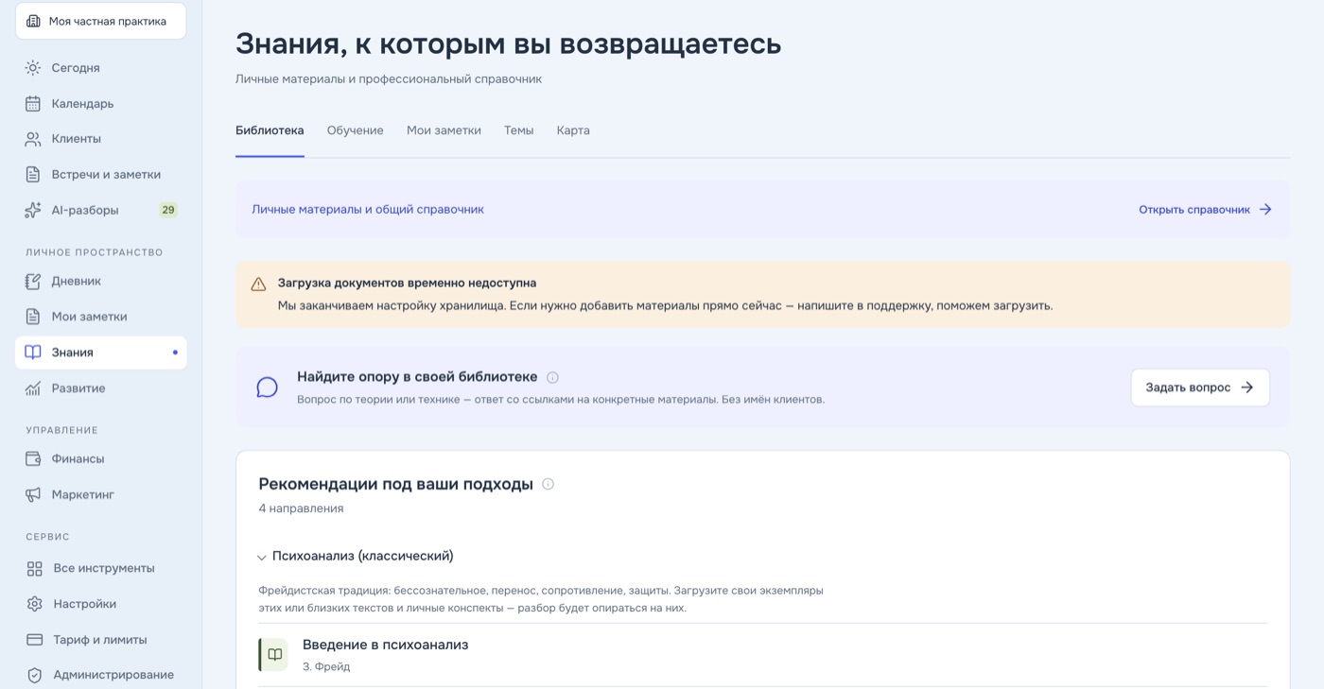
Task: Open Настройки in the sidebar
Action: point(100,604)
